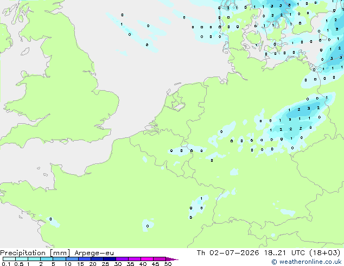Click the 'Precipitation [mm]' title text
344x266 pixels.
click(35, 253)
